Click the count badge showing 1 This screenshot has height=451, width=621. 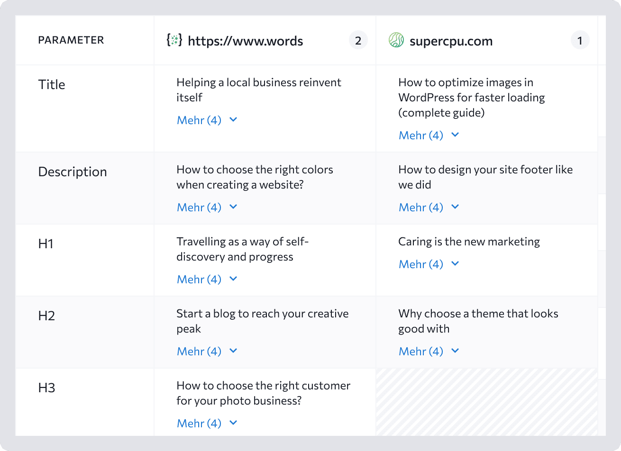[580, 40]
